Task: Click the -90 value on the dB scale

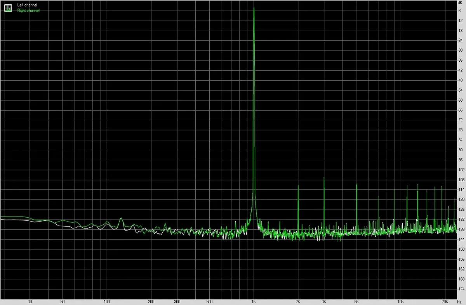Action: 461,150
